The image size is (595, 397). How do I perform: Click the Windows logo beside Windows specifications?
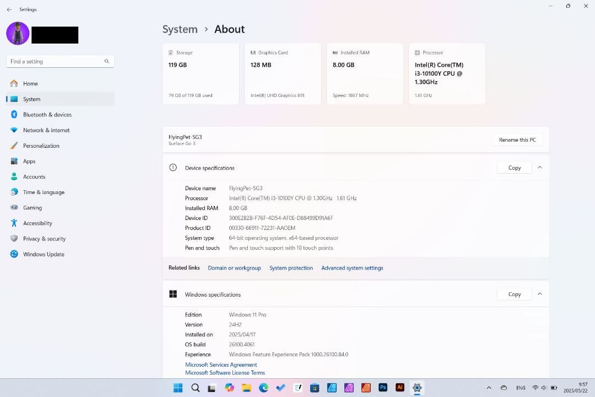(173, 294)
